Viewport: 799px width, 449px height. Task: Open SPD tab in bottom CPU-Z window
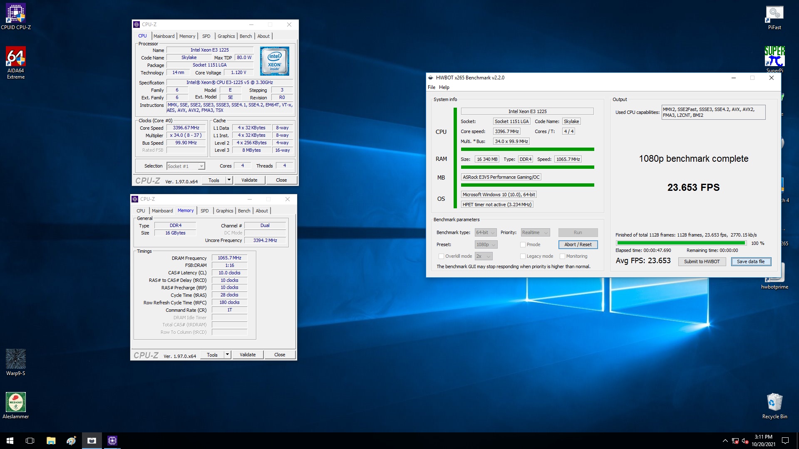coord(205,211)
